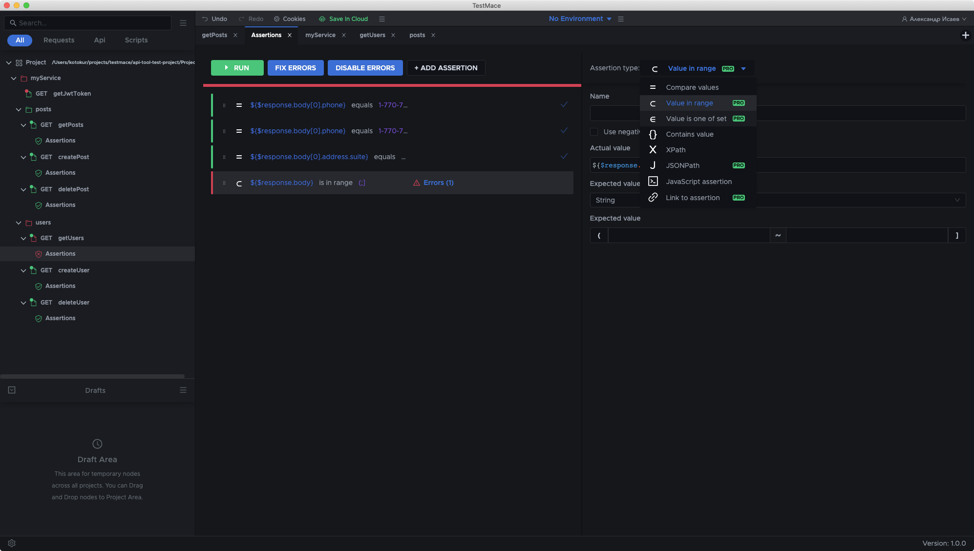974x551 pixels.
Task: Click the Drafts panel checkbox icon
Action: [12, 390]
